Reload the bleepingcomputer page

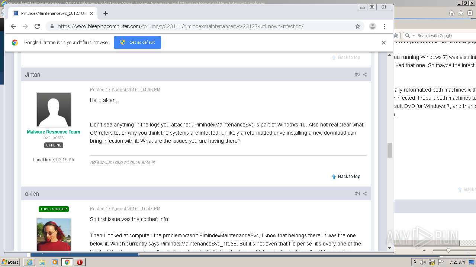pos(37,26)
